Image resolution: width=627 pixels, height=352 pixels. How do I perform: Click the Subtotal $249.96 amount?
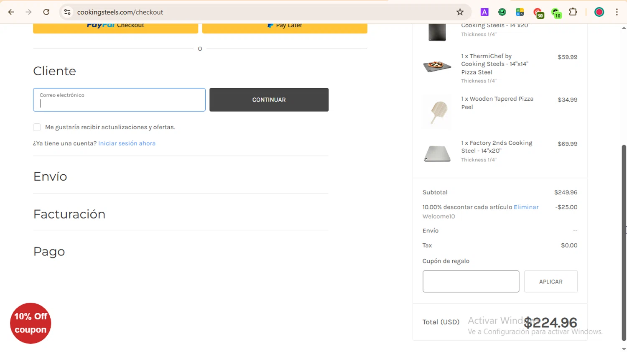pyautogui.click(x=566, y=192)
